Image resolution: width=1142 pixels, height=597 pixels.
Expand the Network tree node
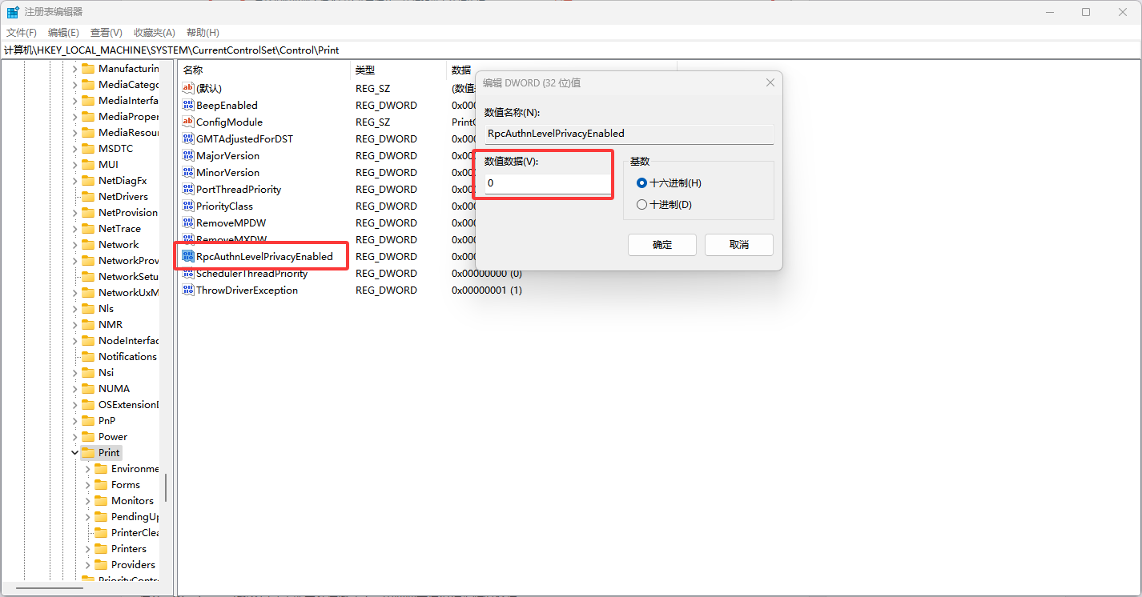75,244
